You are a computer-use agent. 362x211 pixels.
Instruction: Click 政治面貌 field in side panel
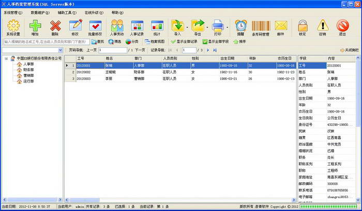click(x=327, y=144)
